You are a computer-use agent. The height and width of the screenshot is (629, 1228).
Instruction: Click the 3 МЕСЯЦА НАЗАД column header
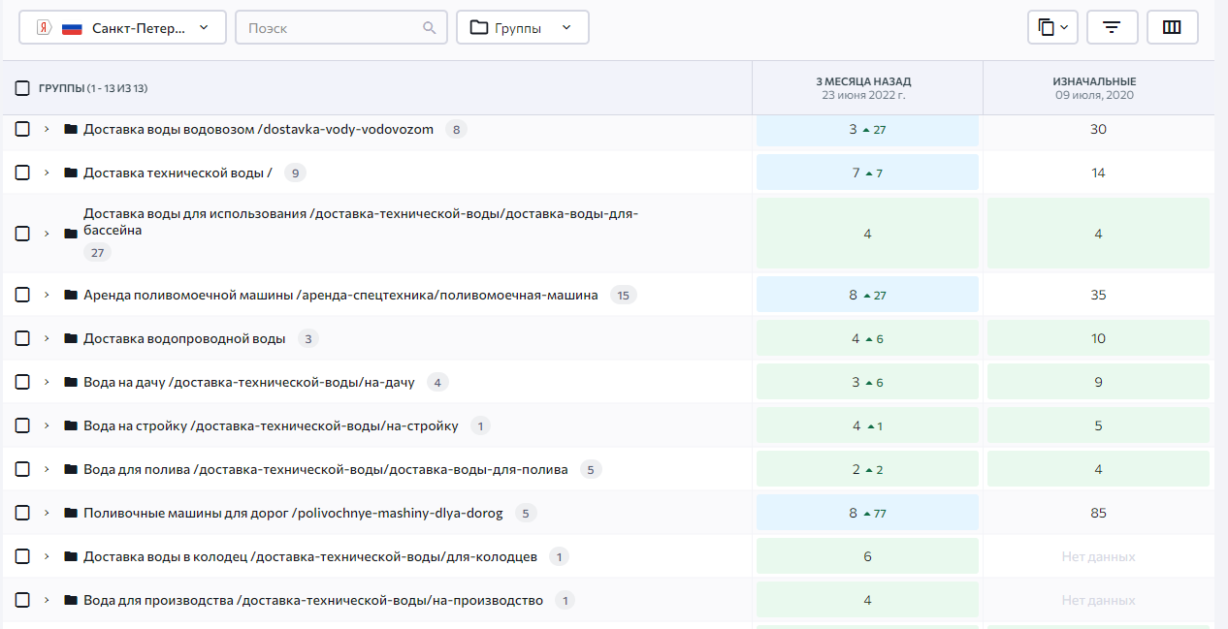(867, 88)
